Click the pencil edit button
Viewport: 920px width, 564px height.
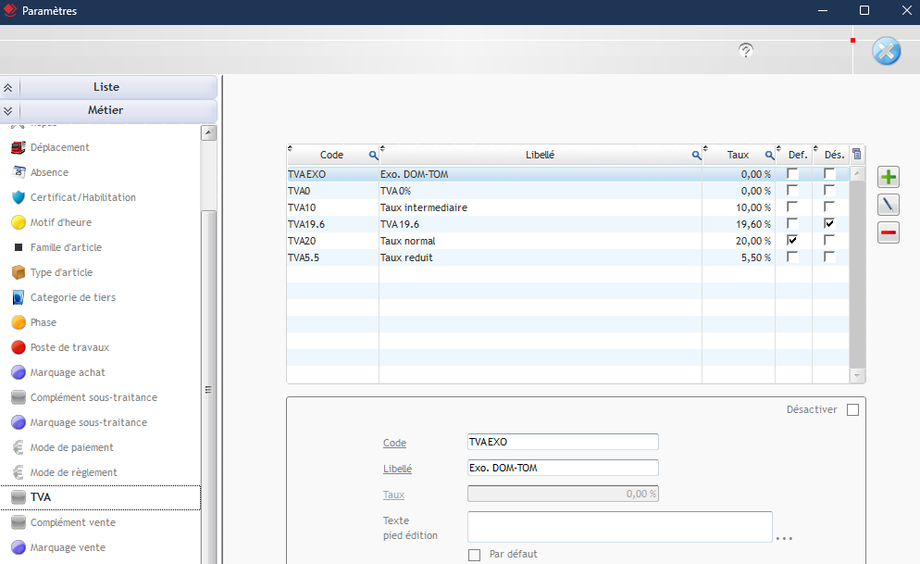889,205
